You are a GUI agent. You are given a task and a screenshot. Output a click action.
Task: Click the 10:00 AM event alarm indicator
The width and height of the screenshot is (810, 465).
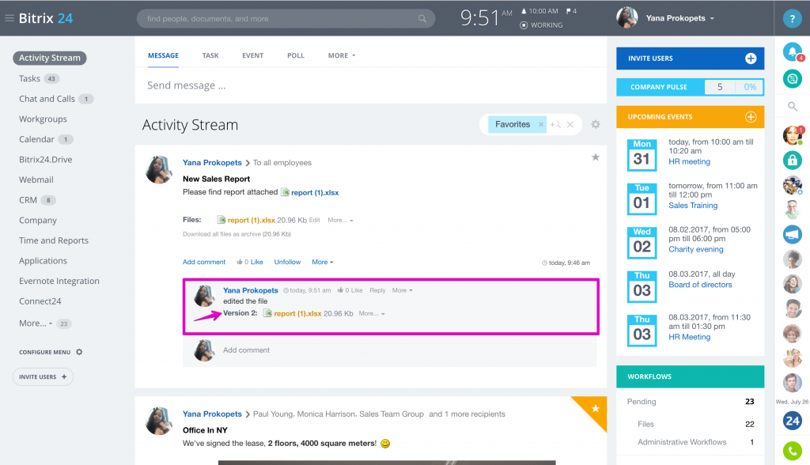(539, 11)
